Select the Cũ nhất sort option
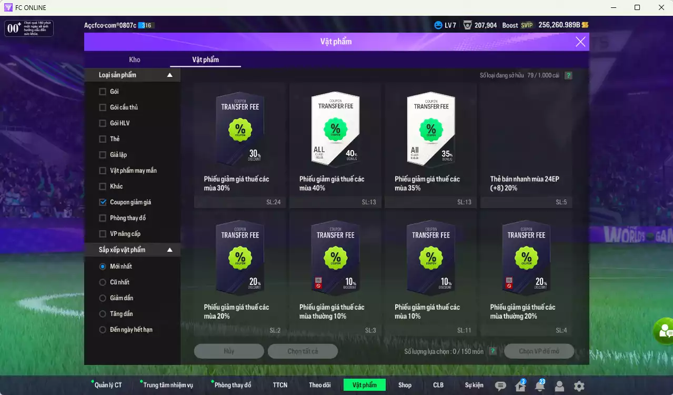 (103, 282)
